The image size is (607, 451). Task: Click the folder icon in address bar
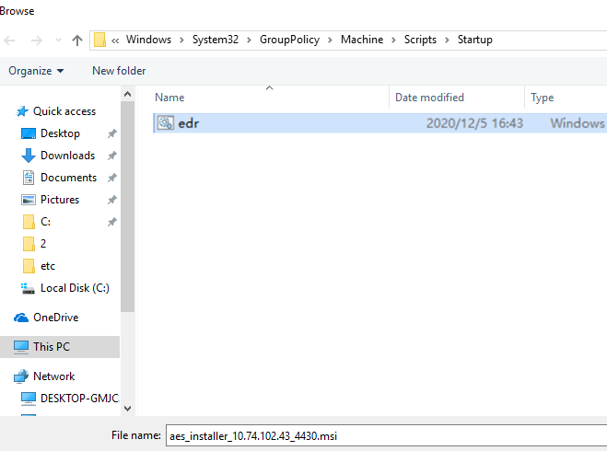[99, 40]
